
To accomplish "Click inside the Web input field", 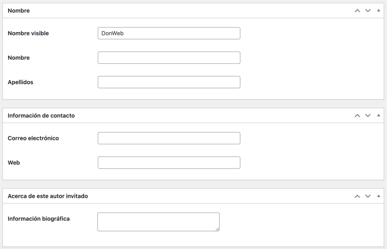I will 169,162.
